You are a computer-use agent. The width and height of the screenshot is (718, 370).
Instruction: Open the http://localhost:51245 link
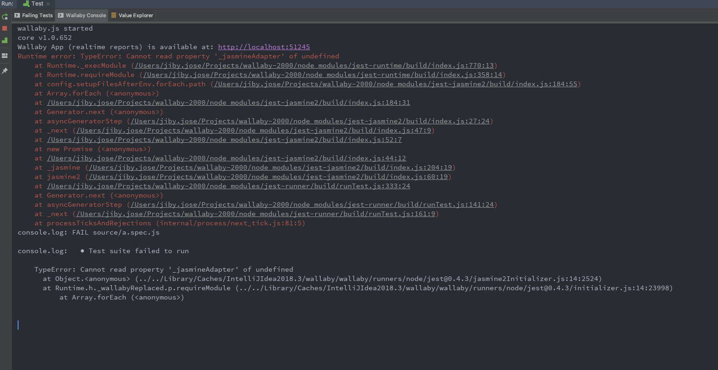point(264,47)
